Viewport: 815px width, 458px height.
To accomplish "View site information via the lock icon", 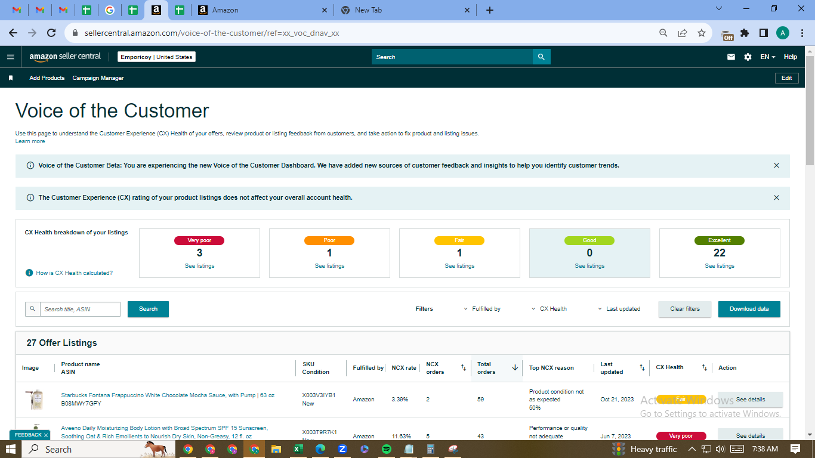I will (75, 33).
